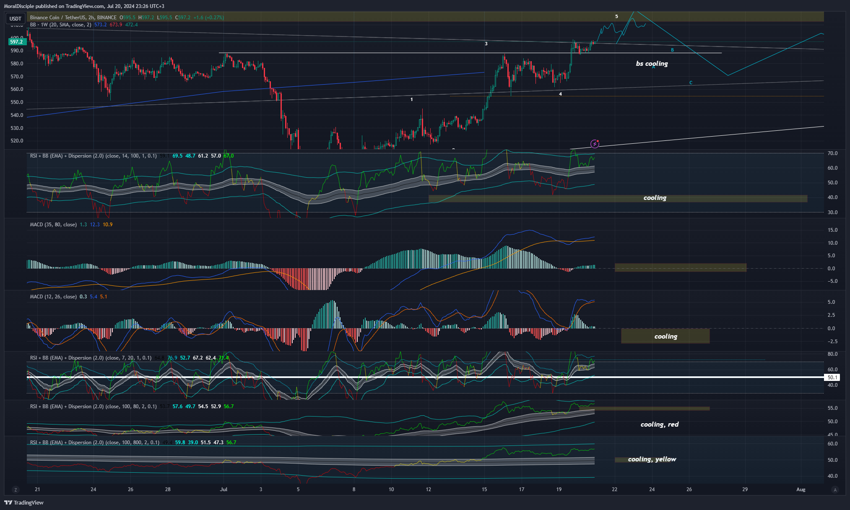Image resolution: width=850 pixels, height=510 pixels.
Task: Click the Elliott wave label 1
Action: (411, 100)
